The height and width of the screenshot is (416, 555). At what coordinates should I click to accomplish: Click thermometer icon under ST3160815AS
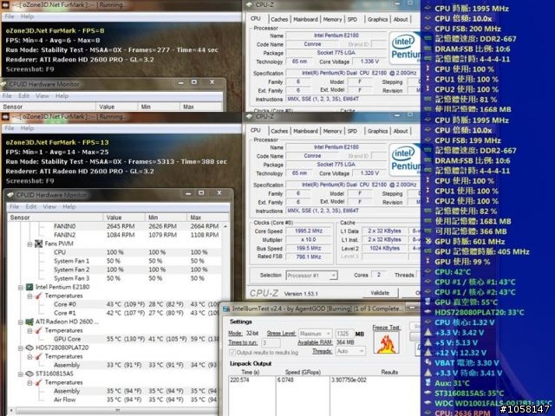tap(38, 383)
